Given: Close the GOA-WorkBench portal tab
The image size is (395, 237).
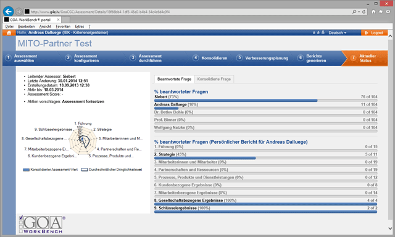Looking at the screenshot, I should 58,20.
